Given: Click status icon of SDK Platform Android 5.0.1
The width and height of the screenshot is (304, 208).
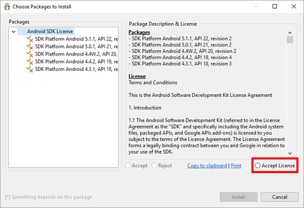Looking at the screenshot, I should tap(30, 47).
